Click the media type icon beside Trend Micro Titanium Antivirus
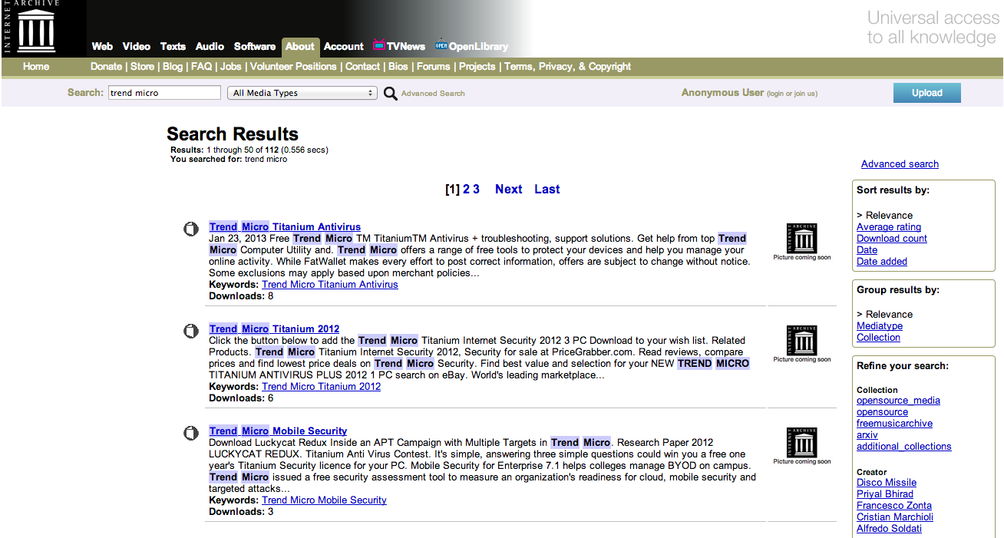 pyautogui.click(x=191, y=229)
